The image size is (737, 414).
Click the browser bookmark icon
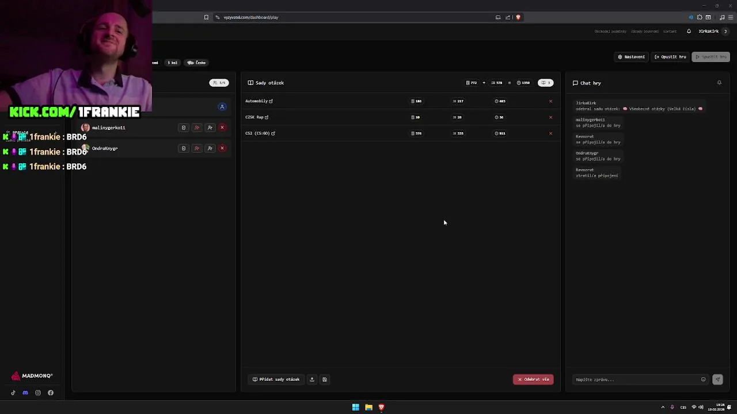206,17
